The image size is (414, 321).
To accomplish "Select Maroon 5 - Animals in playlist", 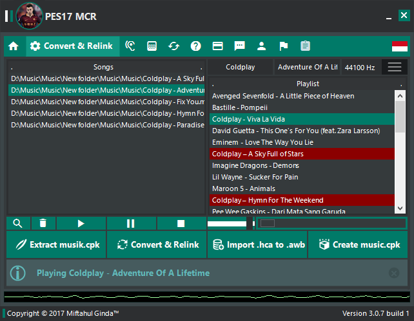I will [x=302, y=189].
